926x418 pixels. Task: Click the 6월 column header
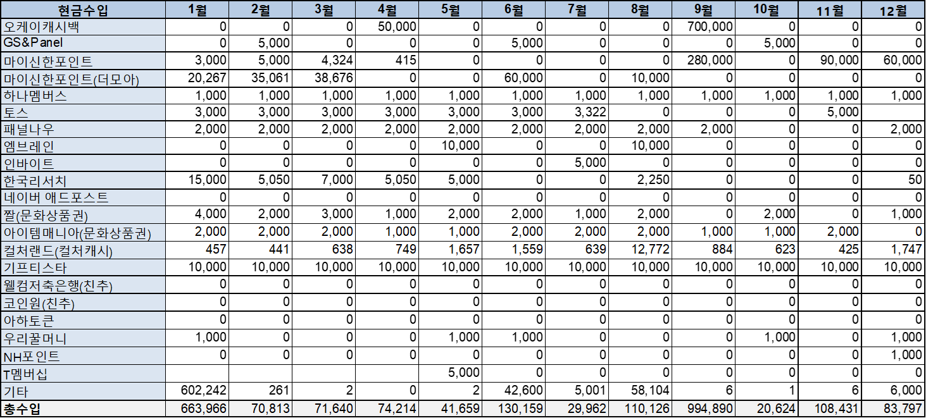click(x=513, y=9)
